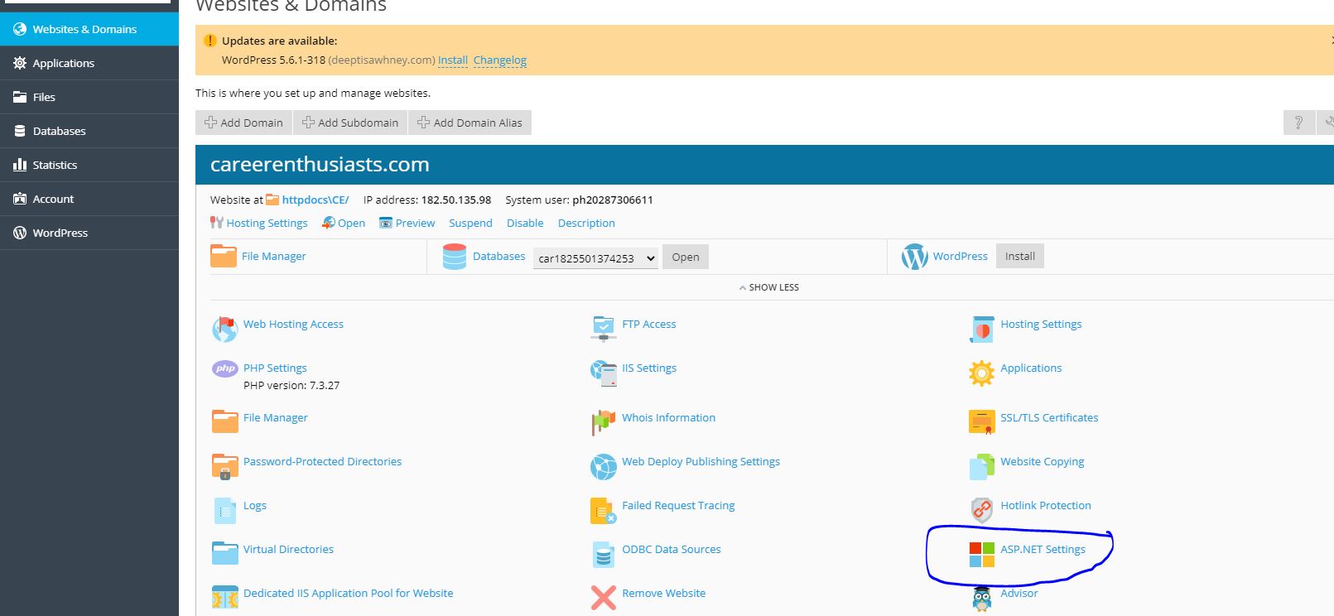Click the Web Hosting Access icon
Viewport: 1334px width, 616px height.
[x=224, y=329]
